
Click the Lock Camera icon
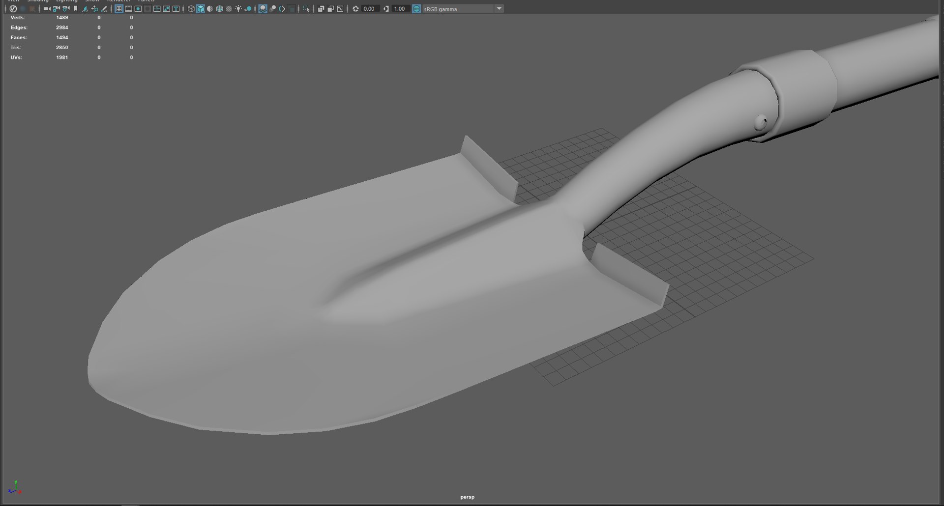point(57,9)
